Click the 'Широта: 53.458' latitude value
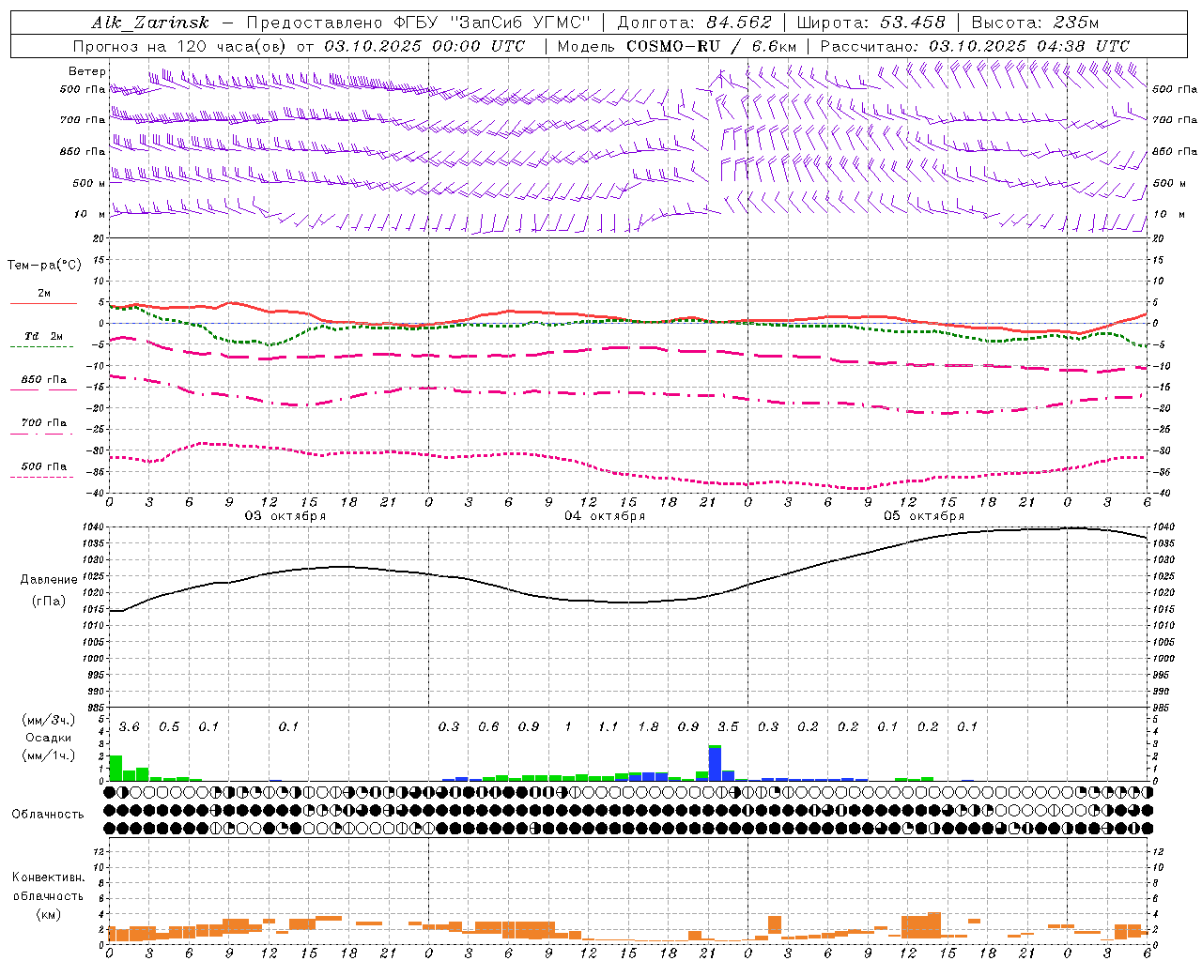 (871, 23)
